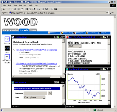Select the Google search engine icon
Viewport: 117px width, 112px height.
7,39
